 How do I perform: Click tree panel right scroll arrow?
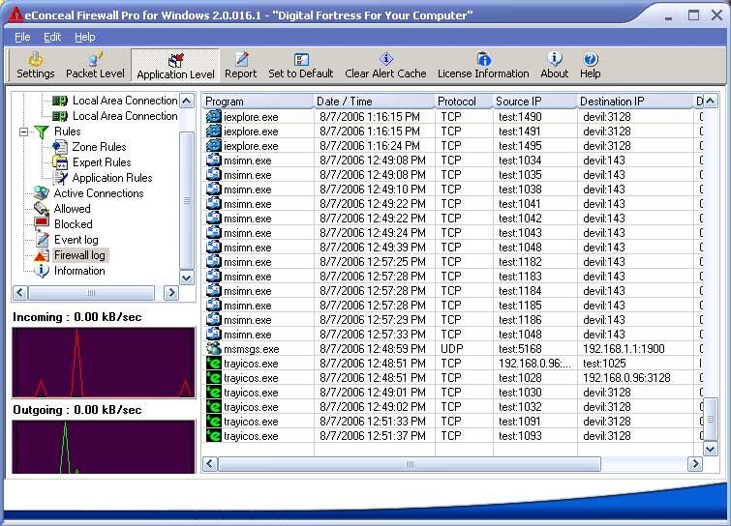pyautogui.click(x=171, y=293)
